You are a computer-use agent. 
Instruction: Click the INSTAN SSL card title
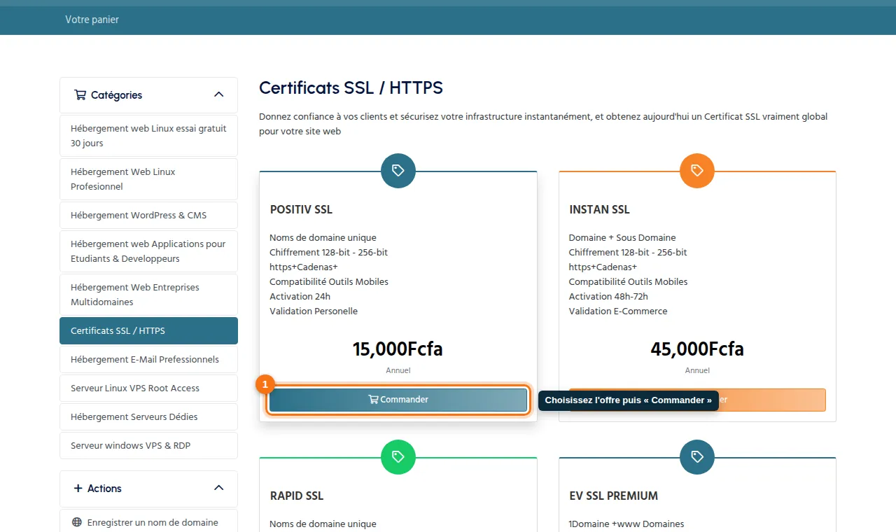tap(599, 209)
